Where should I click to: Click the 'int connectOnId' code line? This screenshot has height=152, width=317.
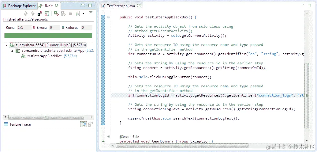[216, 54]
